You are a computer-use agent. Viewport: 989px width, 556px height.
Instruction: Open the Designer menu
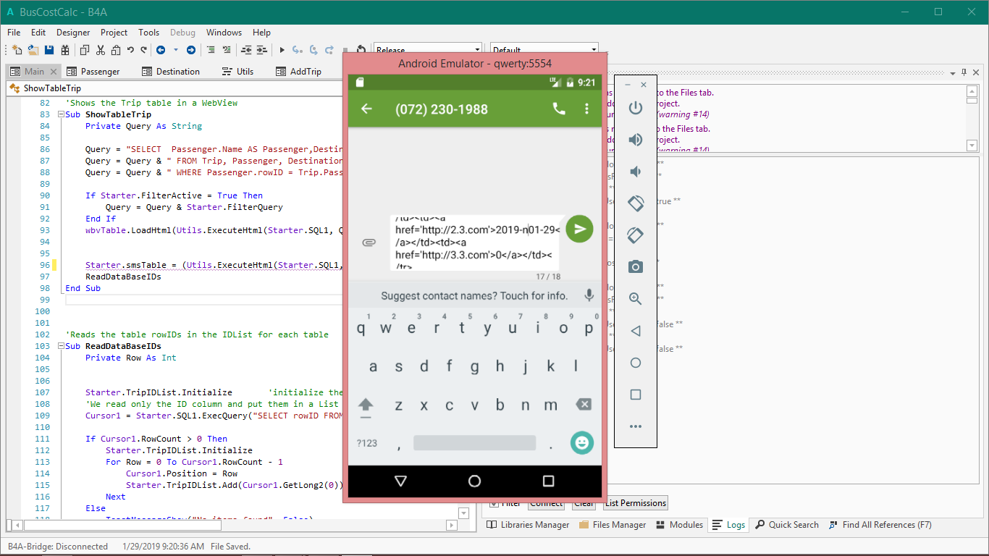click(x=73, y=33)
